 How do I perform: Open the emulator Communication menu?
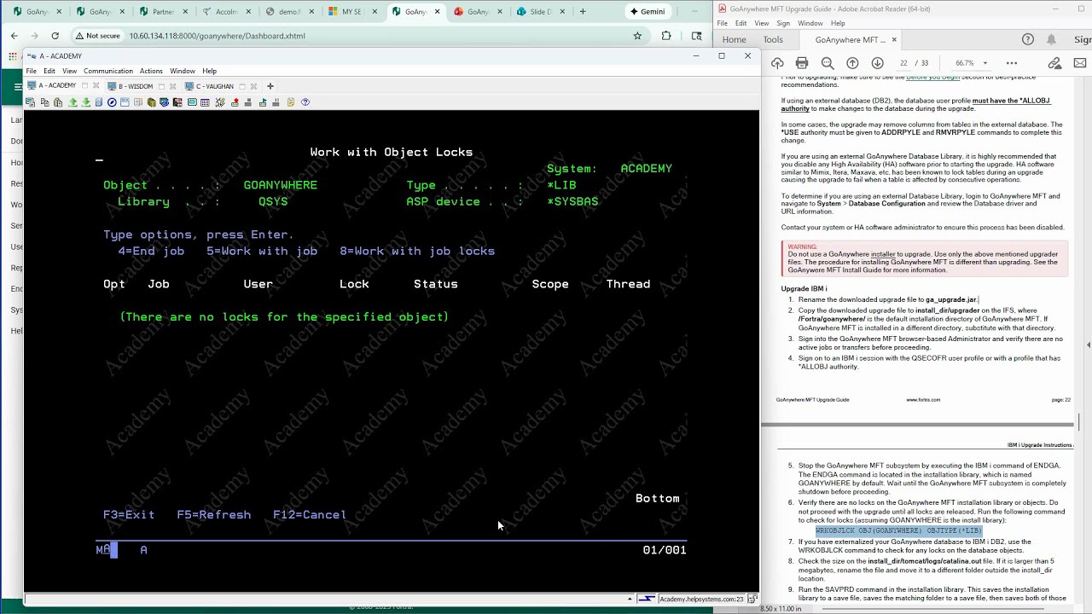108,71
